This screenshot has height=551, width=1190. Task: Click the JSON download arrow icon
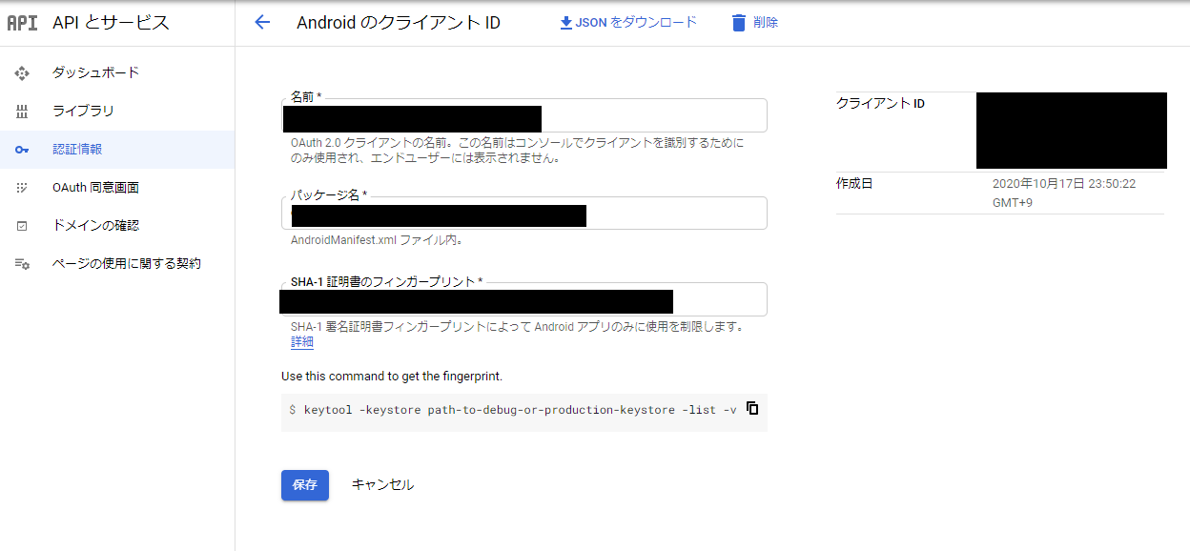[x=565, y=22]
